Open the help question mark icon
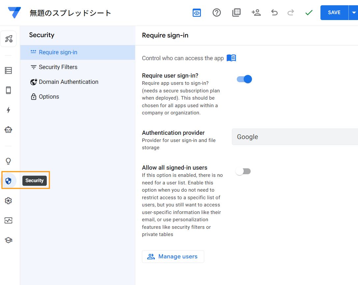Image resolution: width=358 pixels, height=285 pixels. [x=216, y=13]
